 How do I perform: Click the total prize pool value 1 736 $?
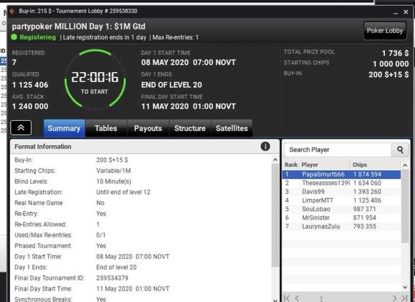pyautogui.click(x=395, y=53)
